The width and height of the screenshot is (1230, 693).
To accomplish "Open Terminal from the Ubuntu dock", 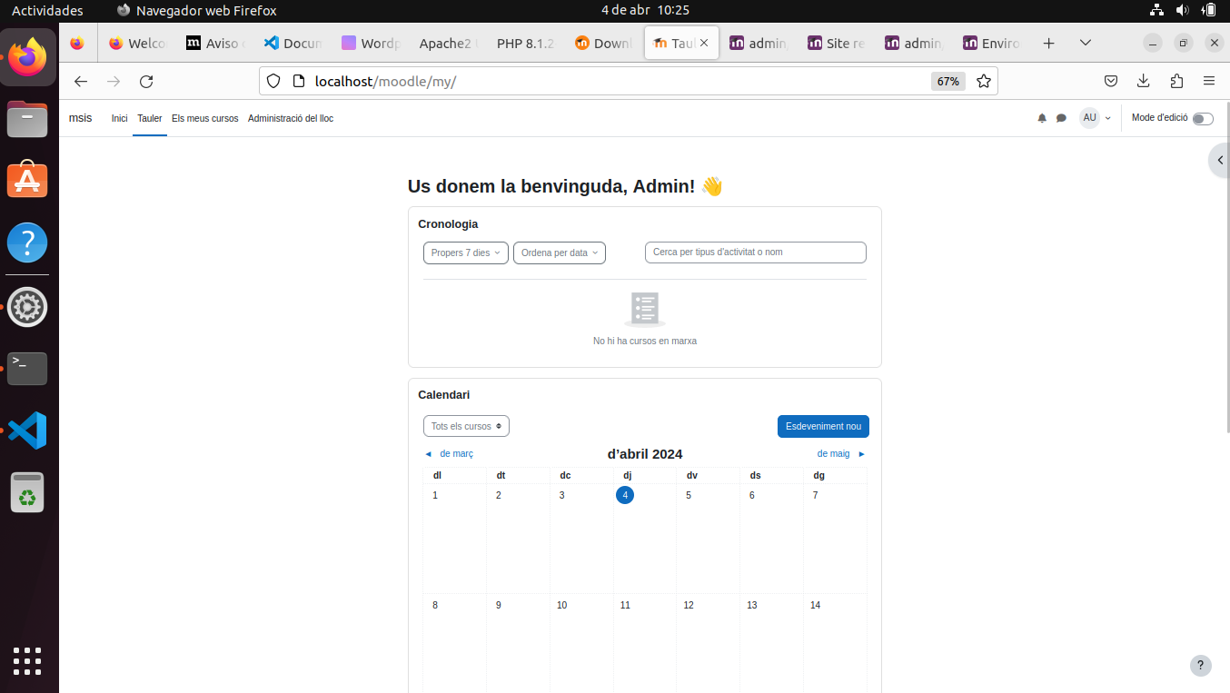I will pos(27,368).
